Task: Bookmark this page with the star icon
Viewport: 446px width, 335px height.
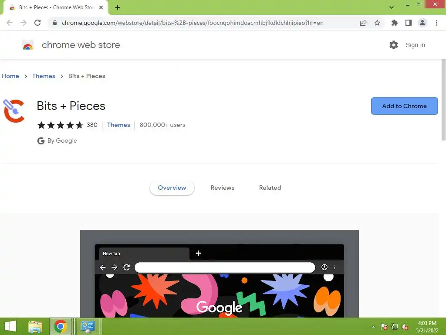Action: (x=377, y=23)
